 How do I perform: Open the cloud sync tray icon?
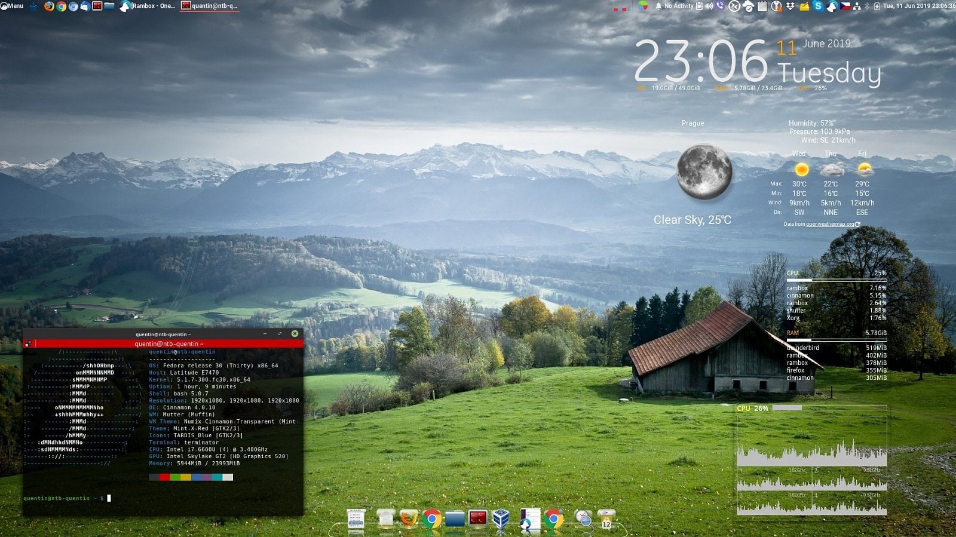pyautogui.click(x=748, y=6)
